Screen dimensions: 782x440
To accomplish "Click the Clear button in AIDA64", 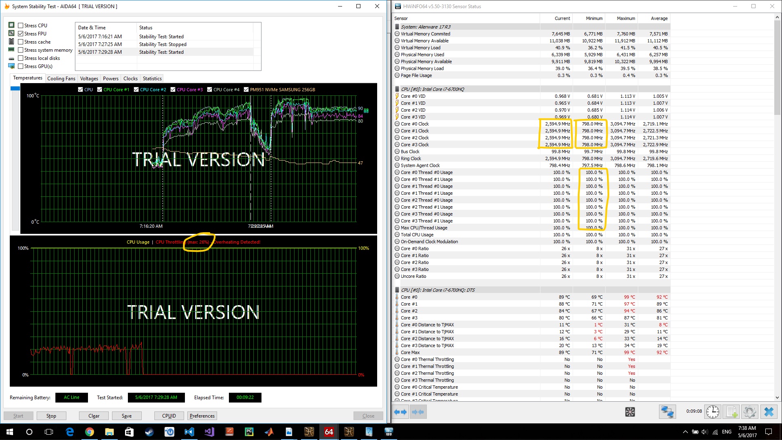I will click(x=94, y=416).
